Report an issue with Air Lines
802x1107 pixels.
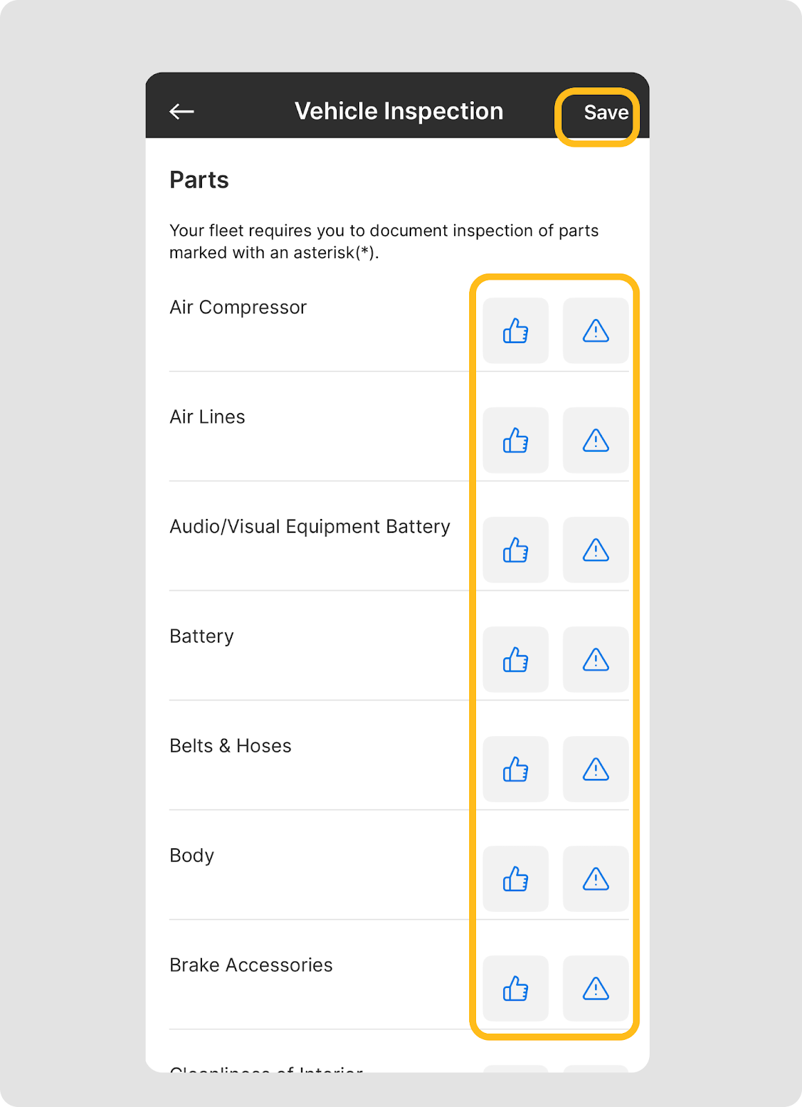[595, 440]
